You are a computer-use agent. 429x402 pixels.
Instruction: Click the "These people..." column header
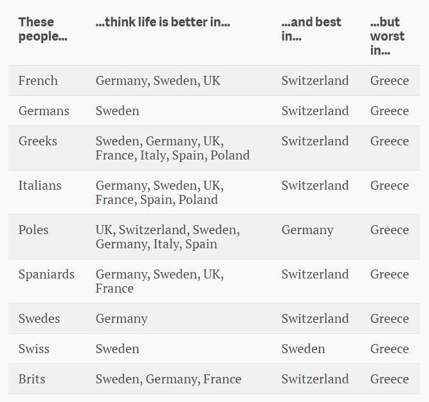pos(42,30)
